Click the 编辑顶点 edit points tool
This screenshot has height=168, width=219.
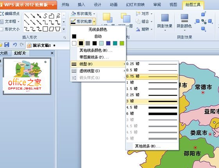pos(10,14)
